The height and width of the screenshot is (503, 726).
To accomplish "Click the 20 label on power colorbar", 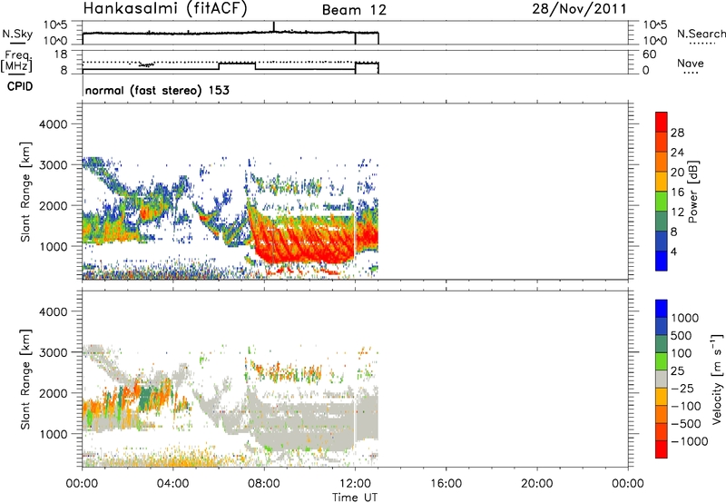I will 677,173.
